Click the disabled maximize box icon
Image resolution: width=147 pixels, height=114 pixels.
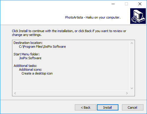(x=126, y=4)
